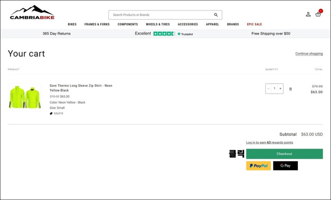
Task: Open the Bikes menu
Action: point(72,24)
